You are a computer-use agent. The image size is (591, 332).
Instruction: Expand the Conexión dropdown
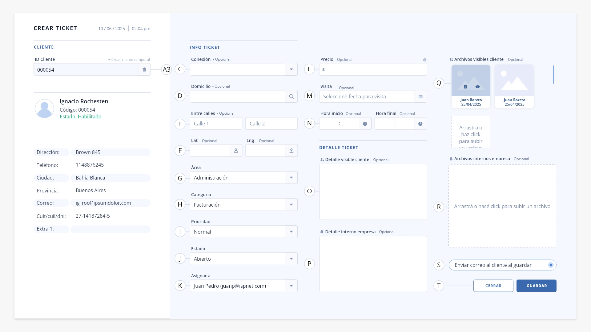pos(291,69)
